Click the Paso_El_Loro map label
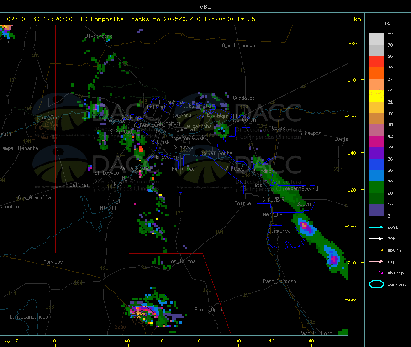411x347 pixels. pos(316,333)
